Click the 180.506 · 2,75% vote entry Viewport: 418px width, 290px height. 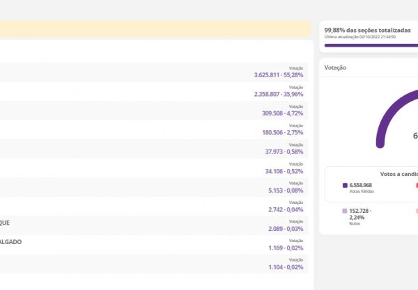tap(283, 132)
